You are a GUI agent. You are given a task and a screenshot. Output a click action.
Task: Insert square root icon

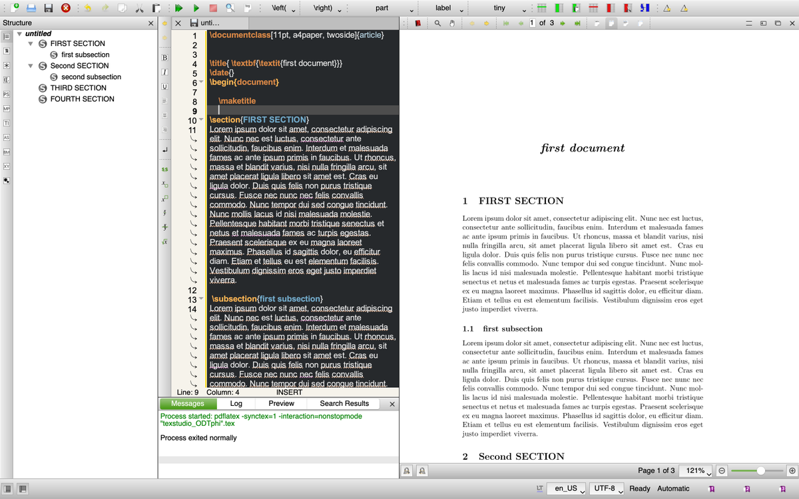pos(164,241)
